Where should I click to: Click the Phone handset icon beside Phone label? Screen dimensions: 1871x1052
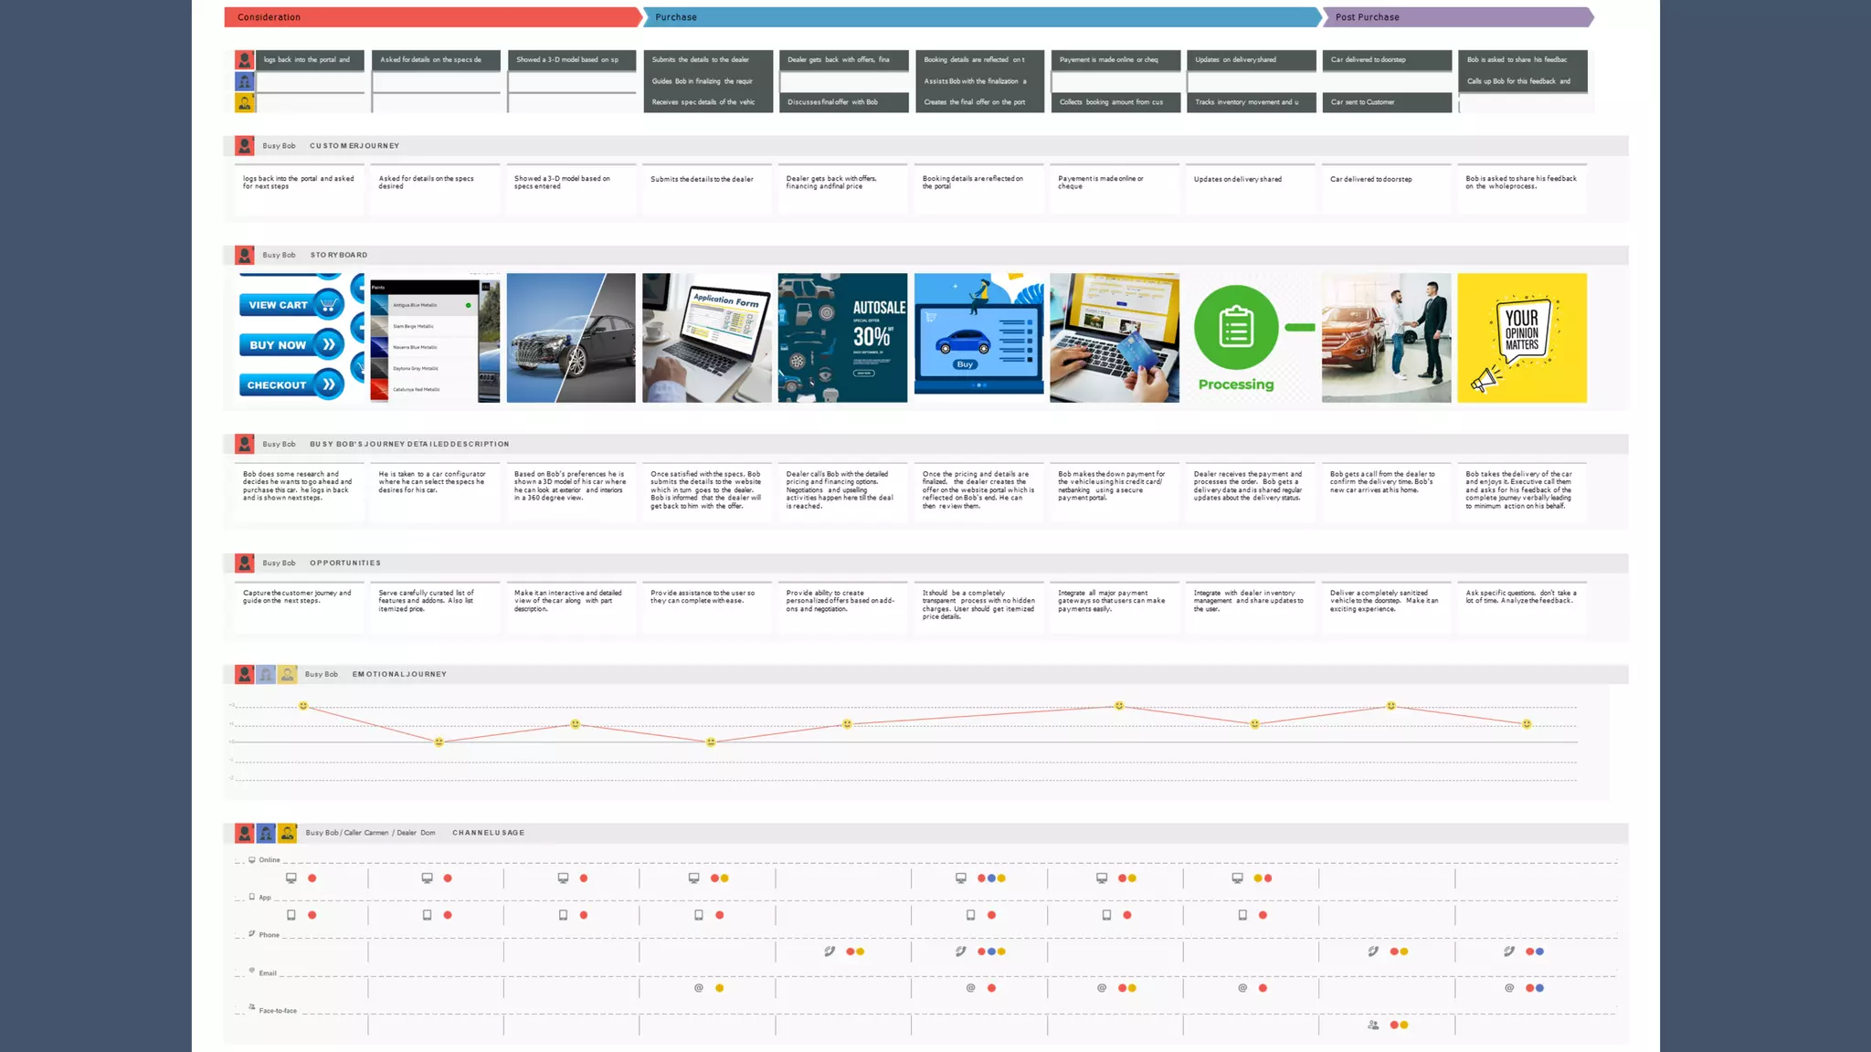click(252, 934)
